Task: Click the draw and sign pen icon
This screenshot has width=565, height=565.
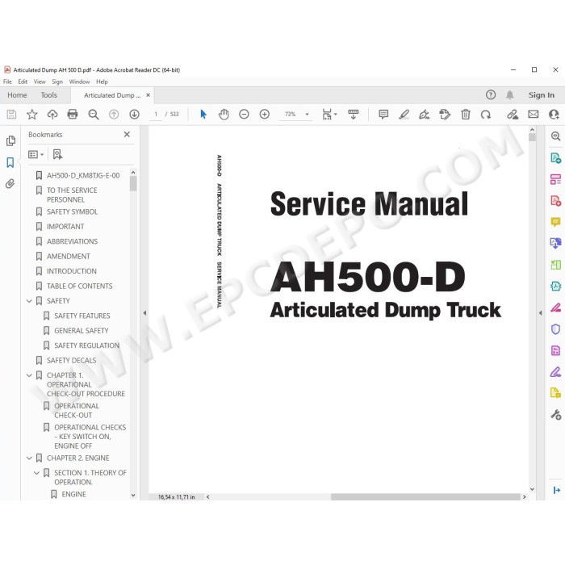Action: (424, 115)
